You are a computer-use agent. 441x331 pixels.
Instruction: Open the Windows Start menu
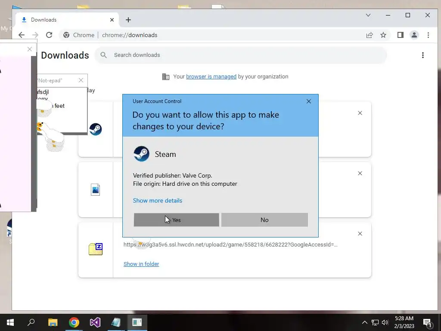[x=10, y=322]
